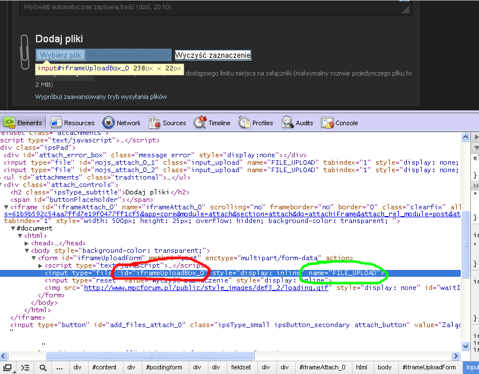Open the Profiles panel

[x=256, y=123]
